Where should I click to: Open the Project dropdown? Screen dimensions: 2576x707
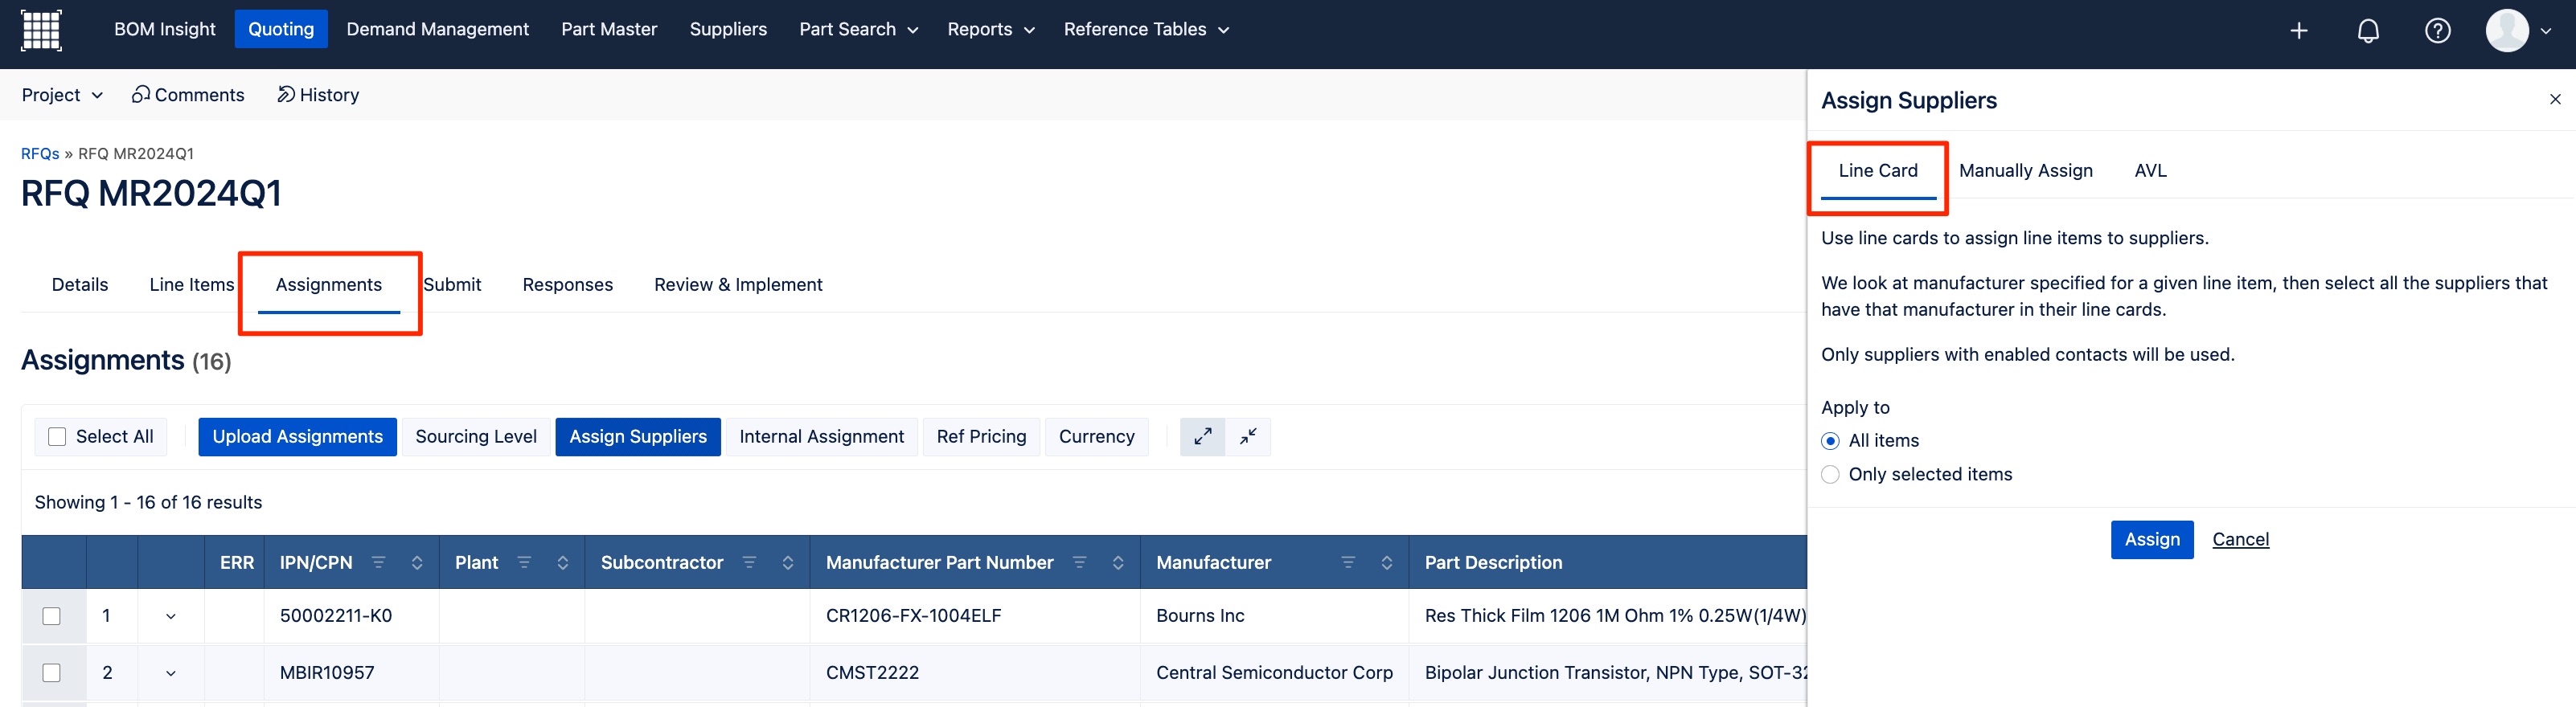(62, 95)
